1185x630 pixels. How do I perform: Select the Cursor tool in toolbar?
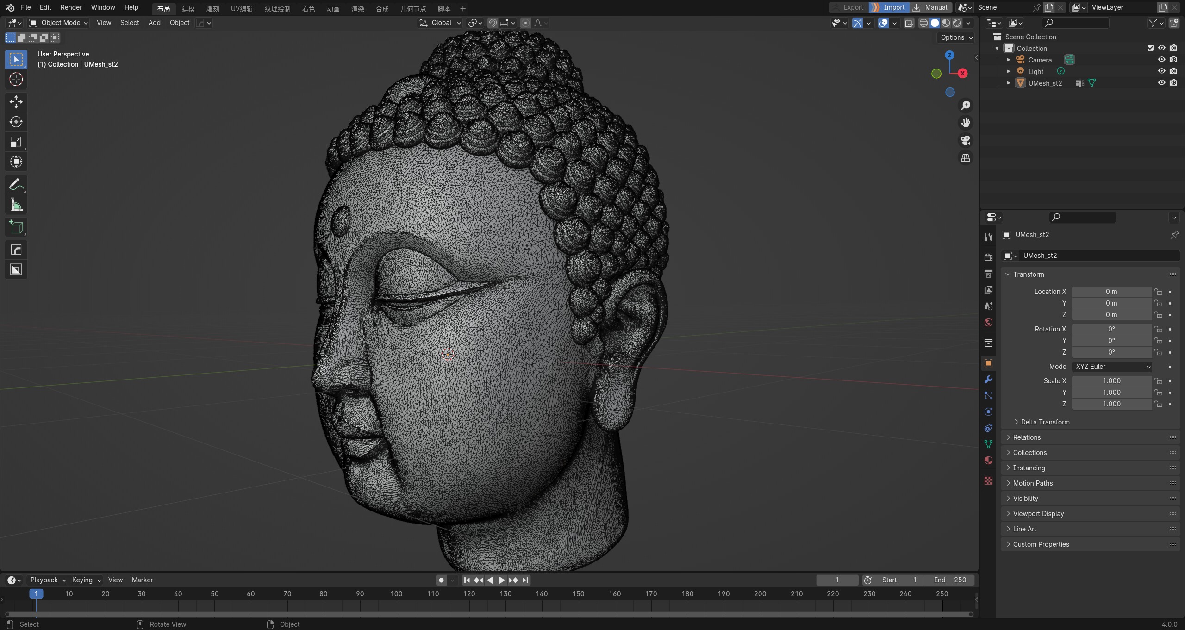[x=16, y=80]
